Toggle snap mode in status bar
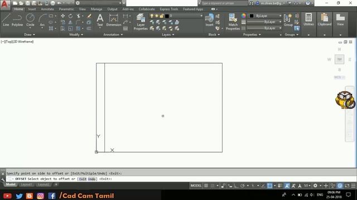This screenshot has width=357, height=200. point(213,186)
